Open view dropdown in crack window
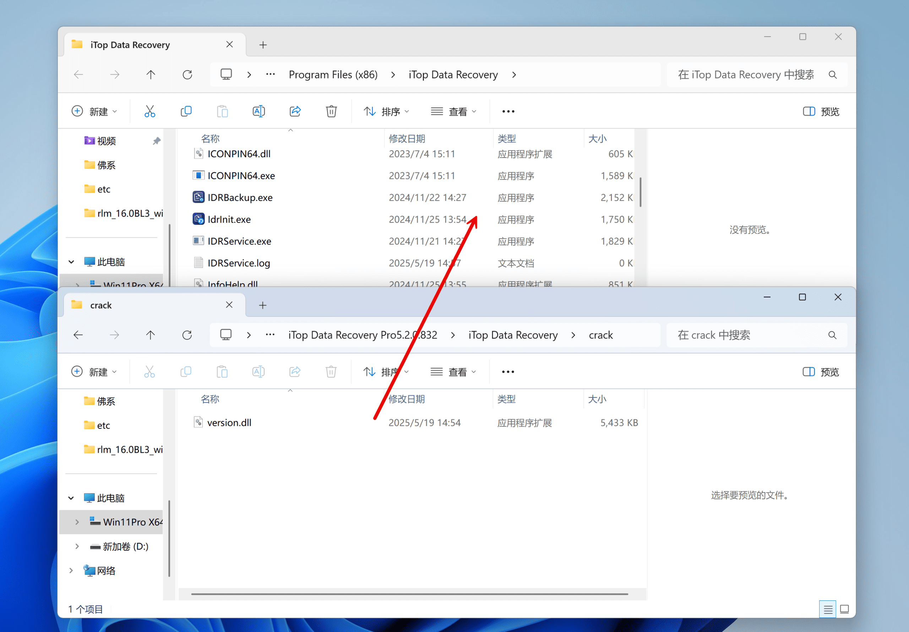 pyautogui.click(x=453, y=372)
